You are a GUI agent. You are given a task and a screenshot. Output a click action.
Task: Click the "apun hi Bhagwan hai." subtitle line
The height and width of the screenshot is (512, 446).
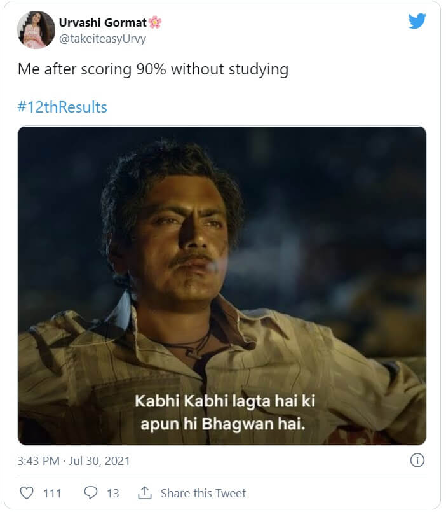222,423
